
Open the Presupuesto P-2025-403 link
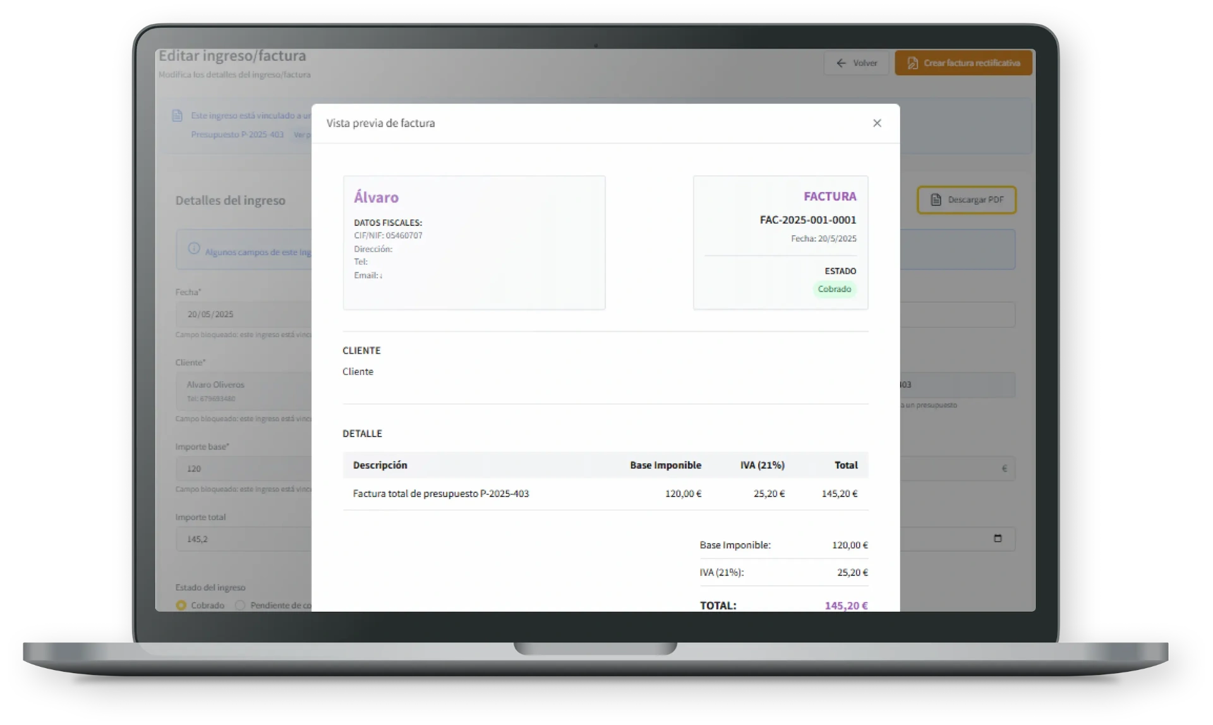coord(238,135)
